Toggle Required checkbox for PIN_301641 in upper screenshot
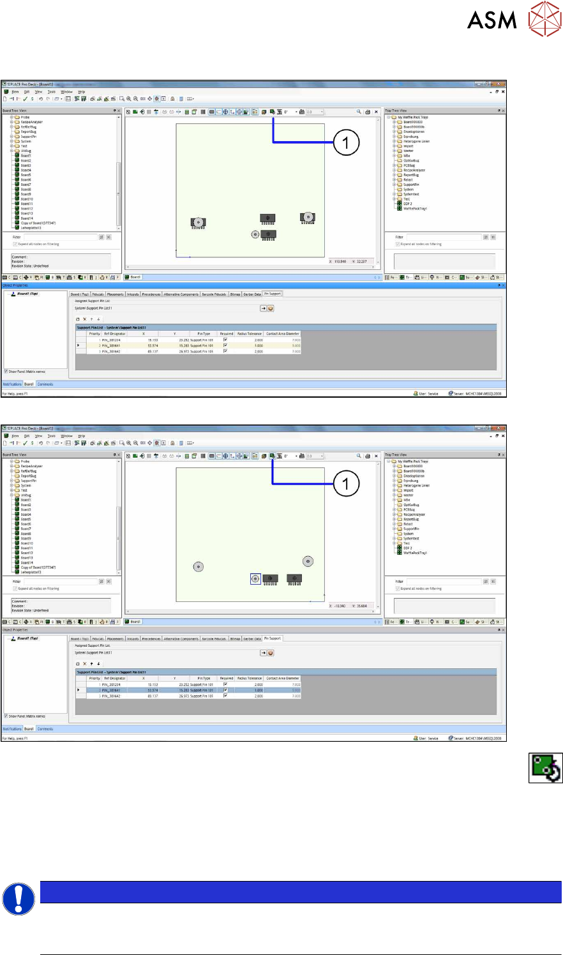Screen dimensions: 563x955 (225, 345)
